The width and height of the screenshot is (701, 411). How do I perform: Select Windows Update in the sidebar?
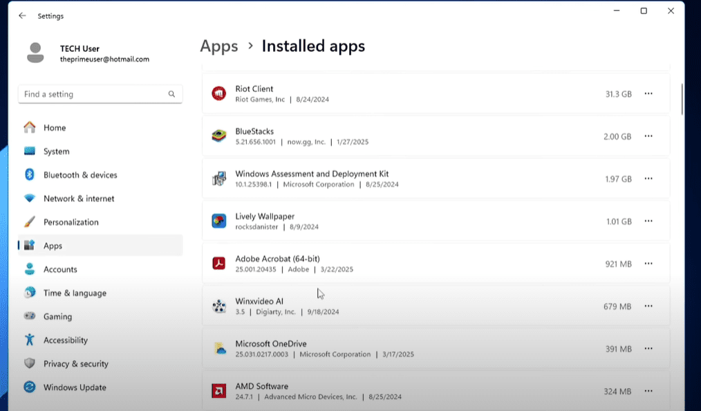75,387
